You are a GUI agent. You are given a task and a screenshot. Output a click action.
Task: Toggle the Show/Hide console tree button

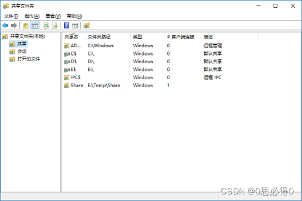pos(35,26)
